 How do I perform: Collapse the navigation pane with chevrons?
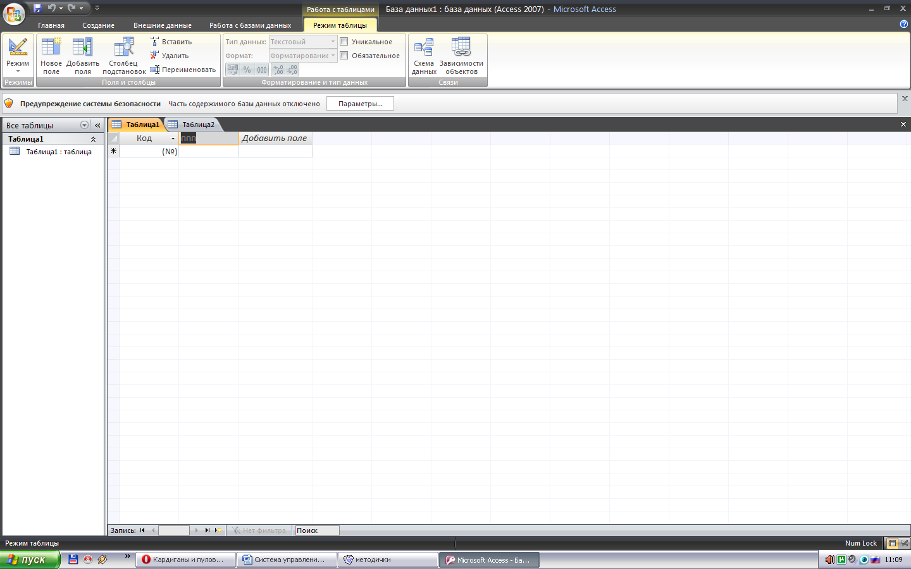coord(97,125)
